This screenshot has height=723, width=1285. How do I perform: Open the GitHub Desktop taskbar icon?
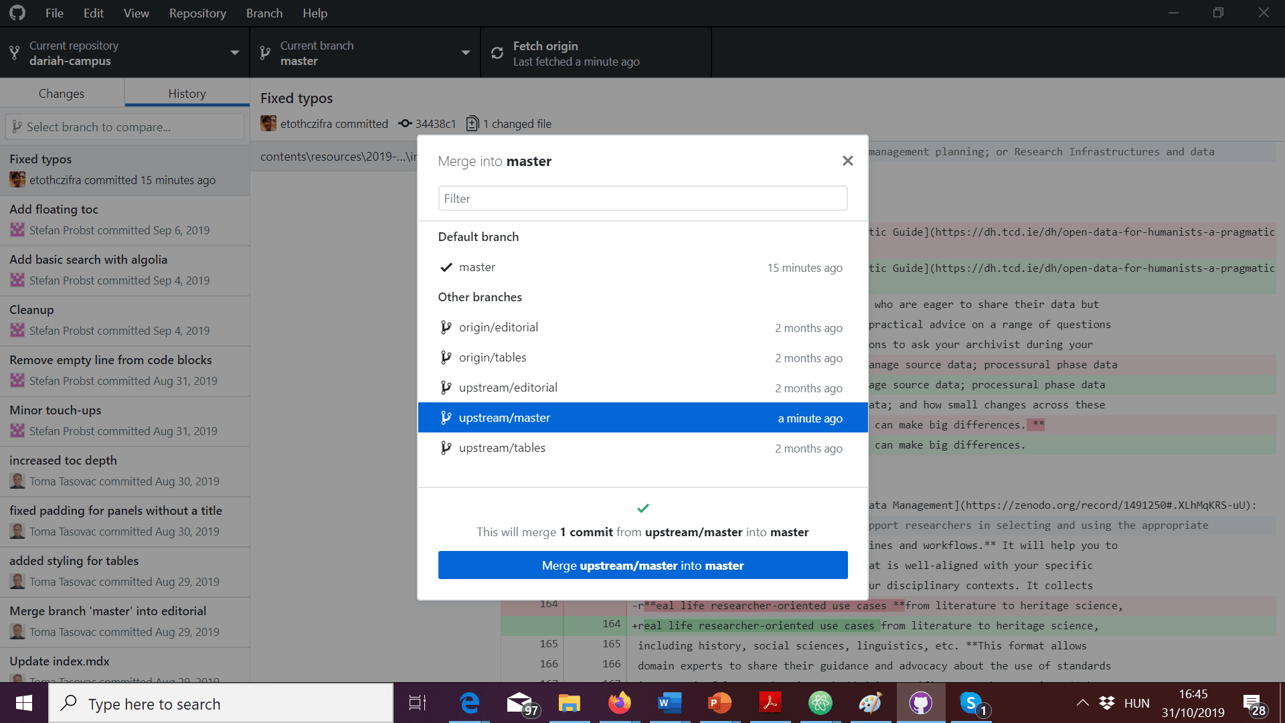click(920, 703)
